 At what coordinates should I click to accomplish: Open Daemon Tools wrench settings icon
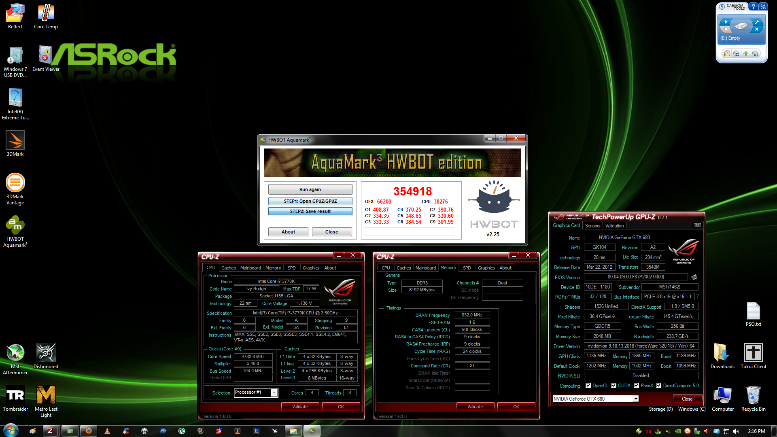757,22
